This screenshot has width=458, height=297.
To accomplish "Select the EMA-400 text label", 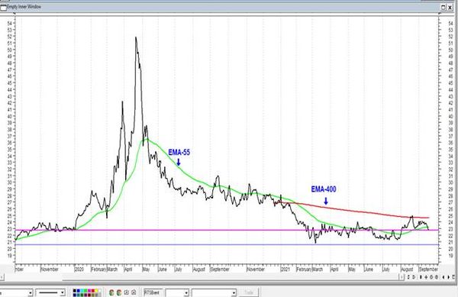I will click(x=324, y=189).
